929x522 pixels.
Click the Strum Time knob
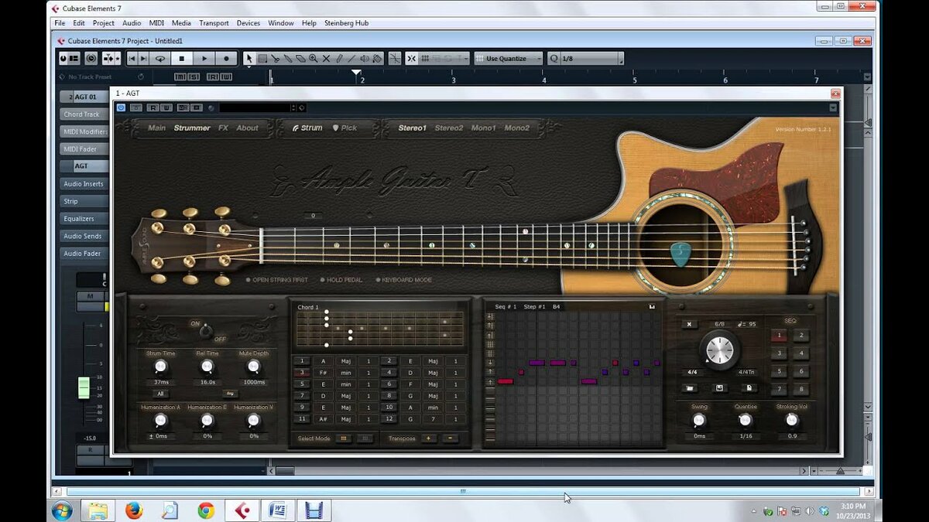160,367
